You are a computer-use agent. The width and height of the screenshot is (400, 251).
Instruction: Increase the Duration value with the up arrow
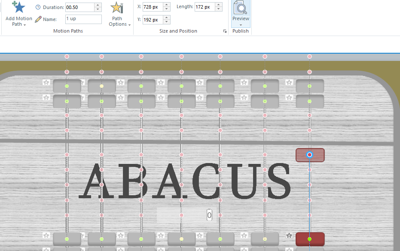[98, 5]
